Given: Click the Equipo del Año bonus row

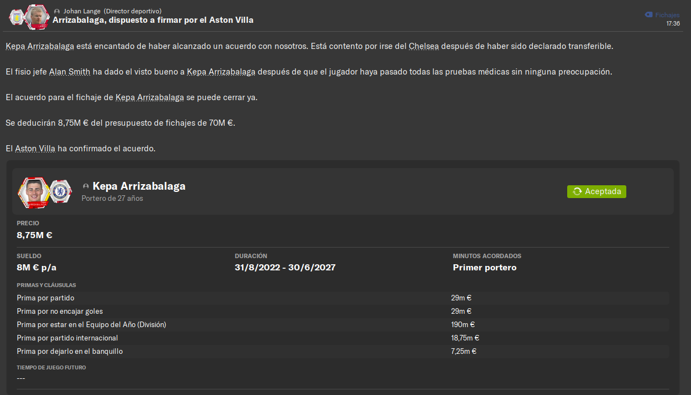Looking at the screenshot, I should 342,324.
